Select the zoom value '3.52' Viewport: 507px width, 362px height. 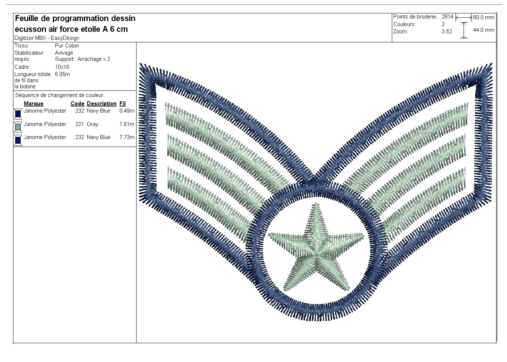(447, 31)
